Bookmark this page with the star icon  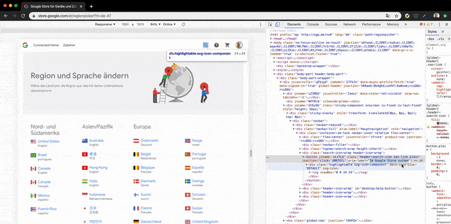[396, 16]
